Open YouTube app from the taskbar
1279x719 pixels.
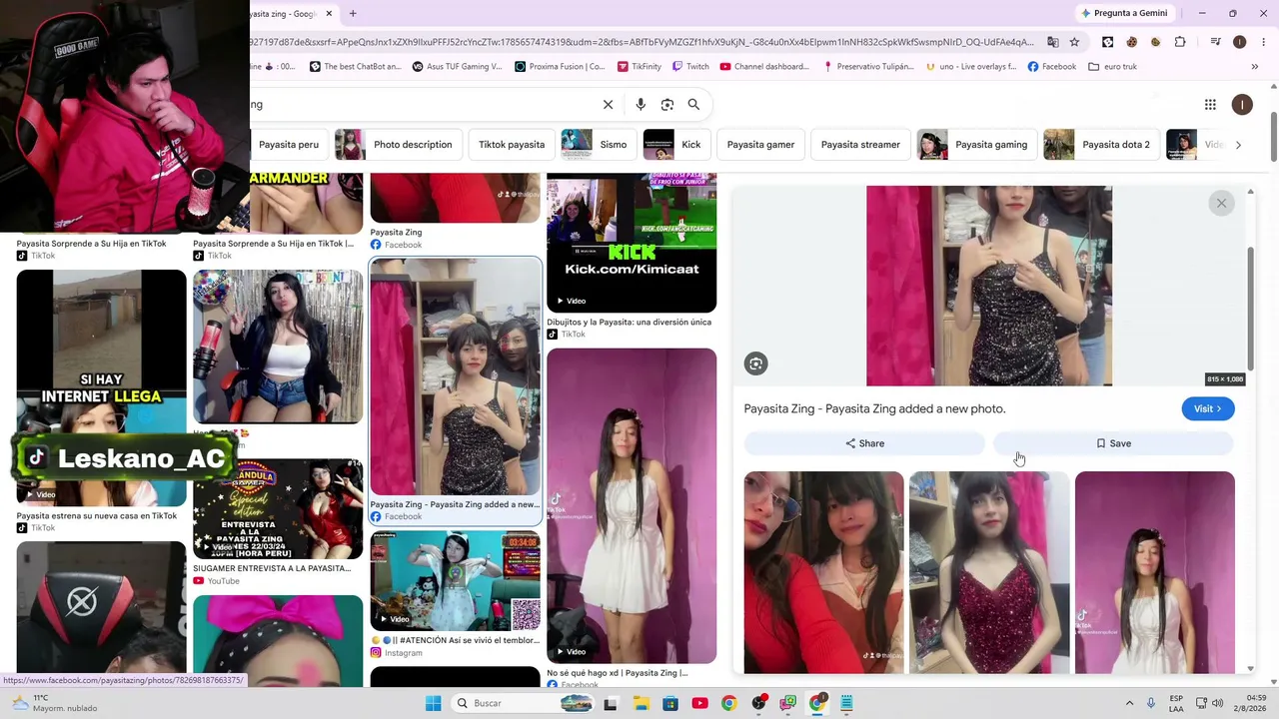(699, 703)
